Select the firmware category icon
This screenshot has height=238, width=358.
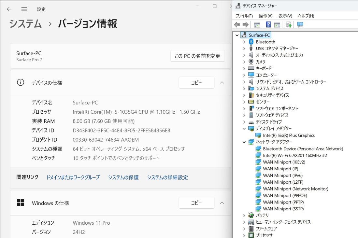[x=251, y=229]
